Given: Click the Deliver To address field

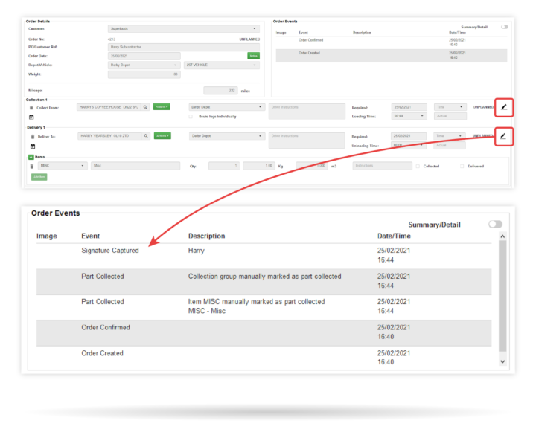Looking at the screenshot, I should [109, 136].
